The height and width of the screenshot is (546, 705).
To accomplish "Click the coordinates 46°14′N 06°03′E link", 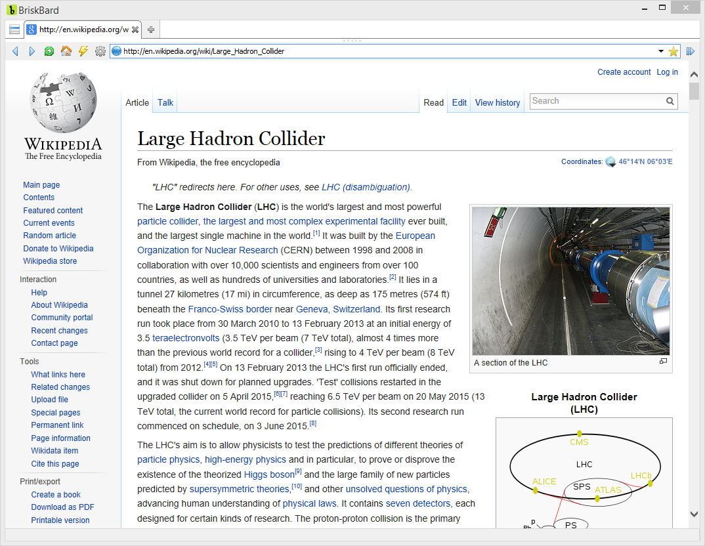I will click(x=645, y=162).
